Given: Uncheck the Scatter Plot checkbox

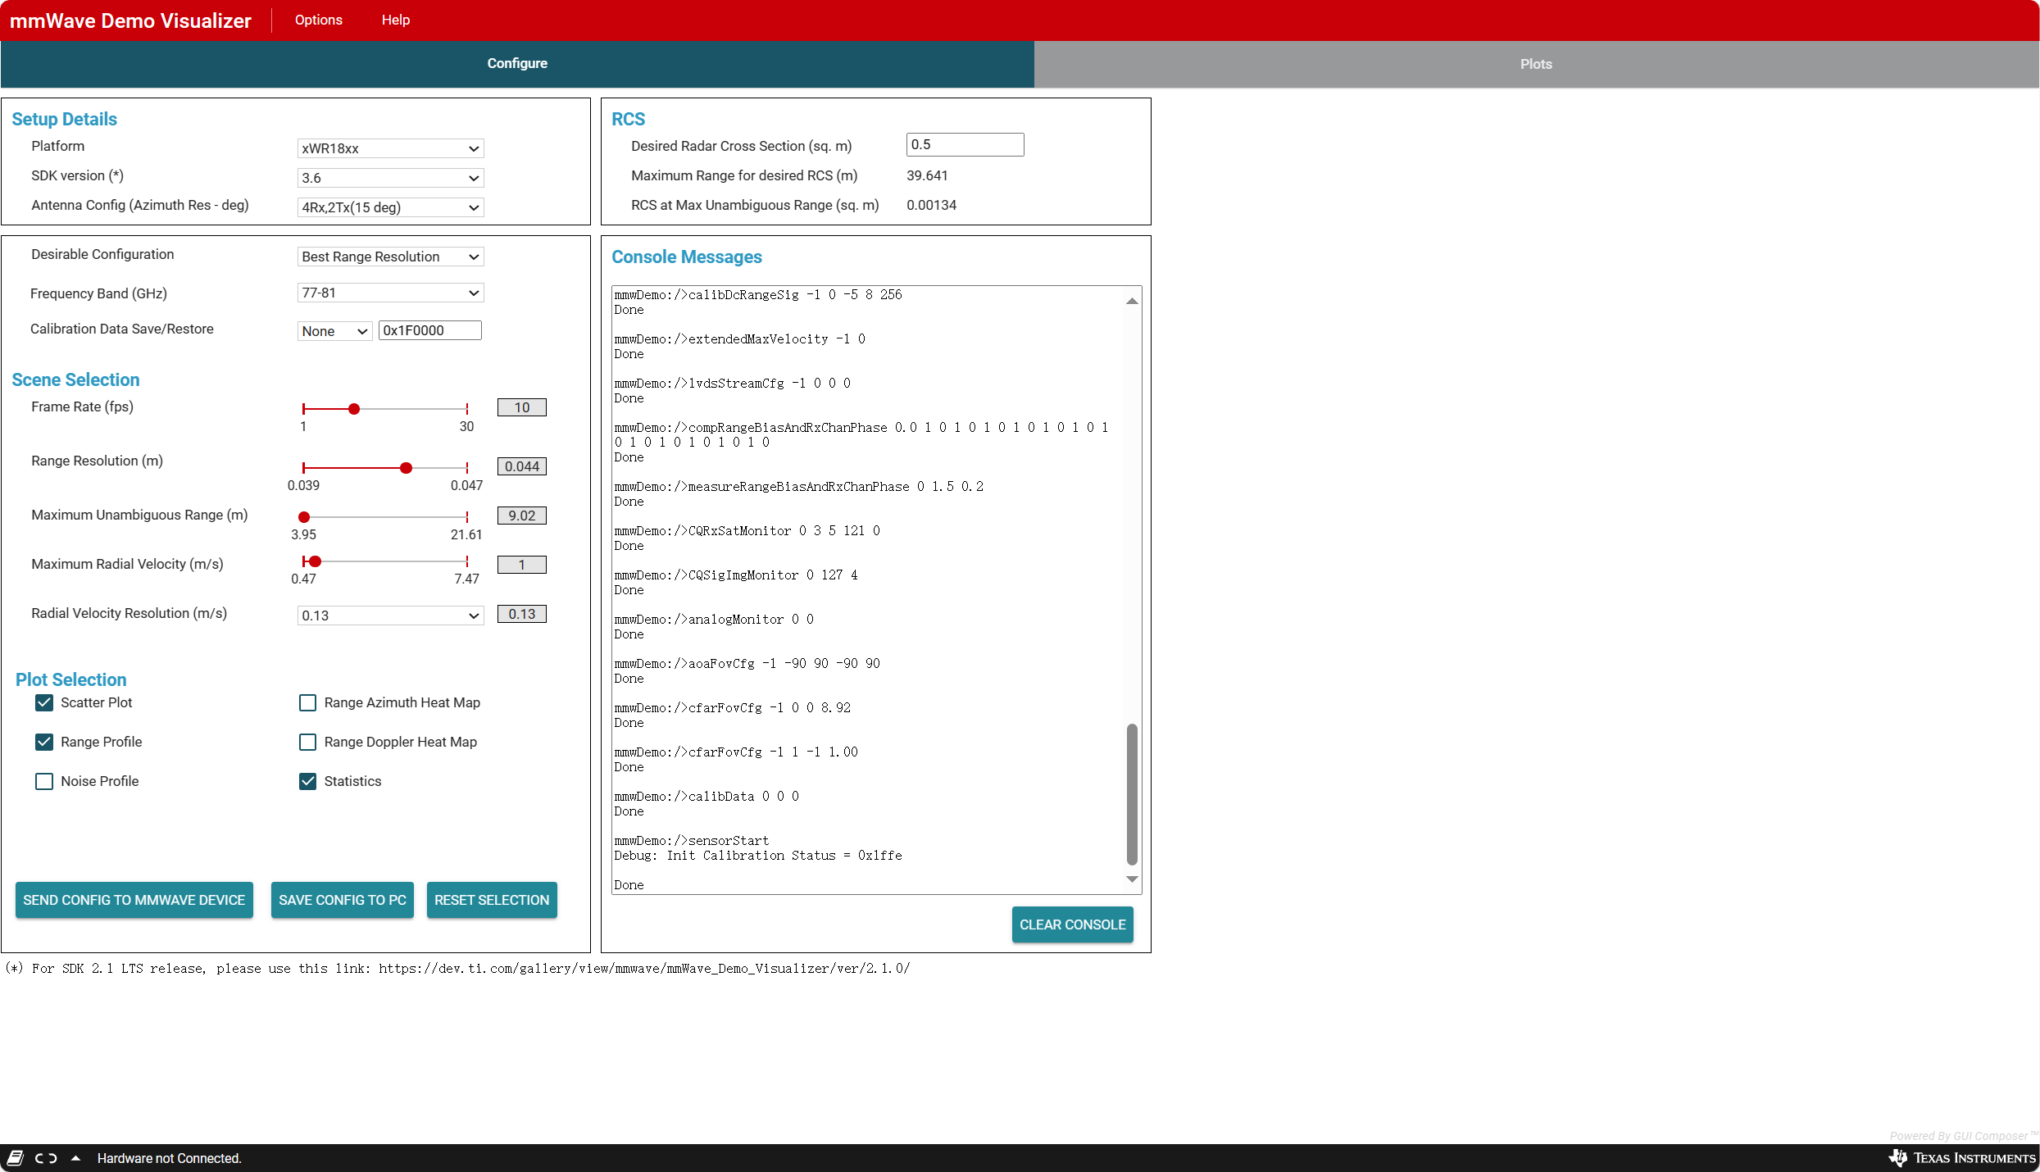Looking at the screenshot, I should [44, 702].
